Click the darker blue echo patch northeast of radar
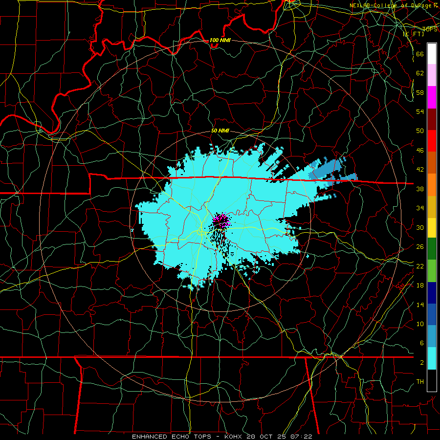 (x=329, y=171)
